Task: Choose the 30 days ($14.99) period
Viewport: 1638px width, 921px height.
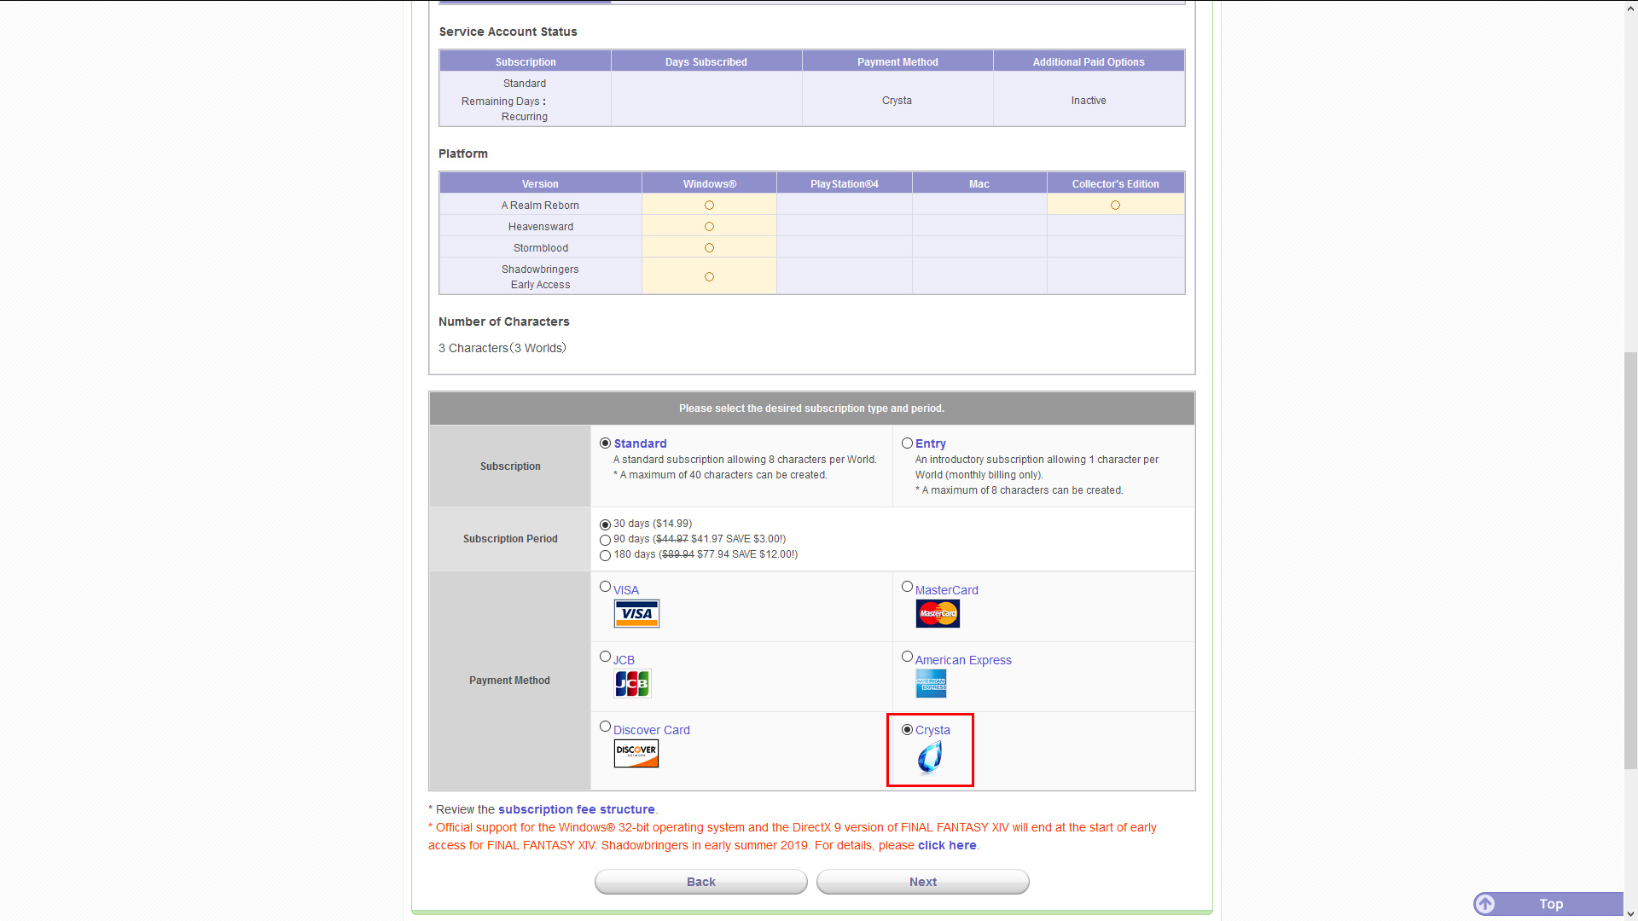Action: point(606,524)
